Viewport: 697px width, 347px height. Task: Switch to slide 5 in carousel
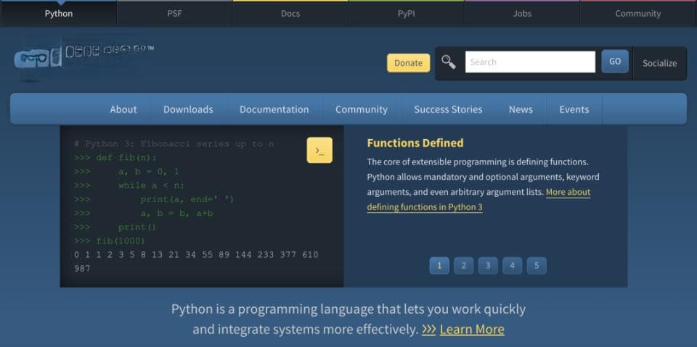[537, 266]
